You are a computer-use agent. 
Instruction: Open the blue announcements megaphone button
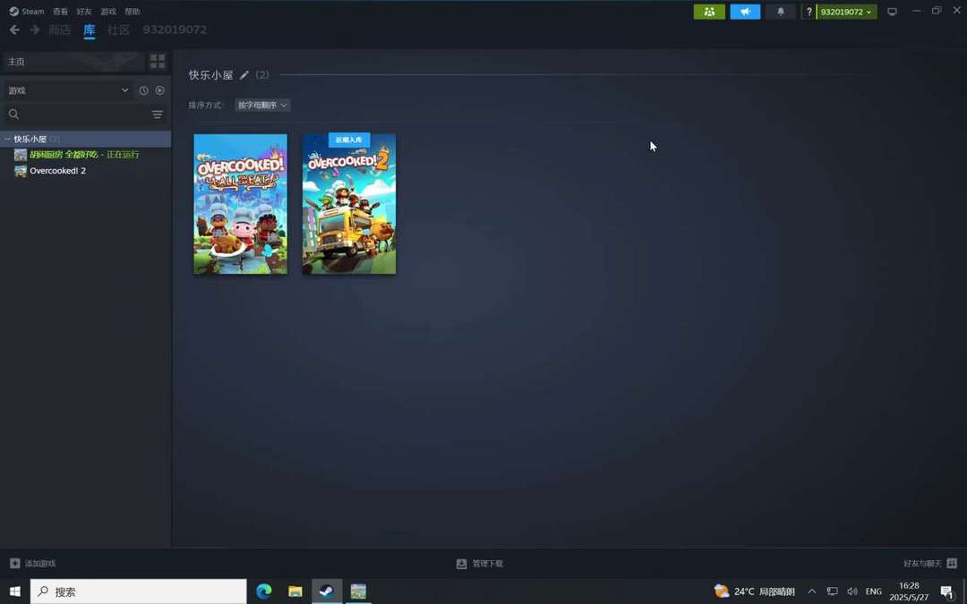click(x=745, y=12)
